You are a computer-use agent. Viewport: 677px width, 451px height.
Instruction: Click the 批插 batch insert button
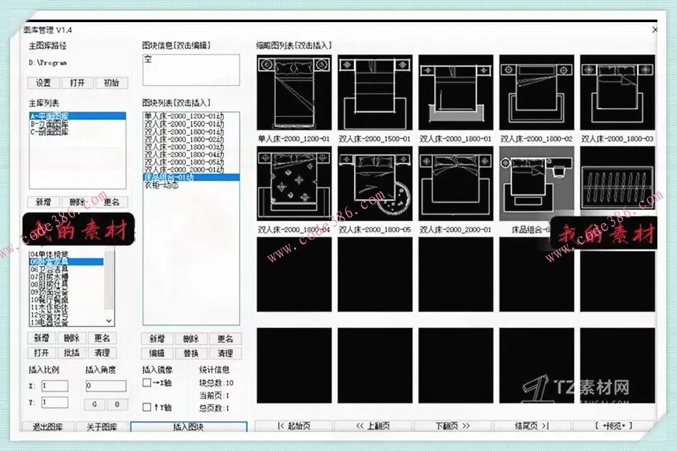[71, 353]
